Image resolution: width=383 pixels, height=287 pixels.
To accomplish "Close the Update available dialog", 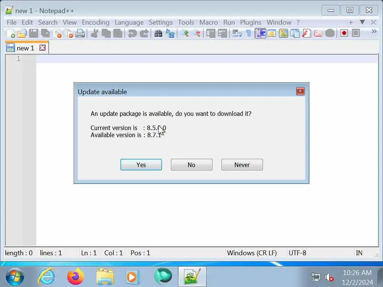I will click(x=300, y=91).
